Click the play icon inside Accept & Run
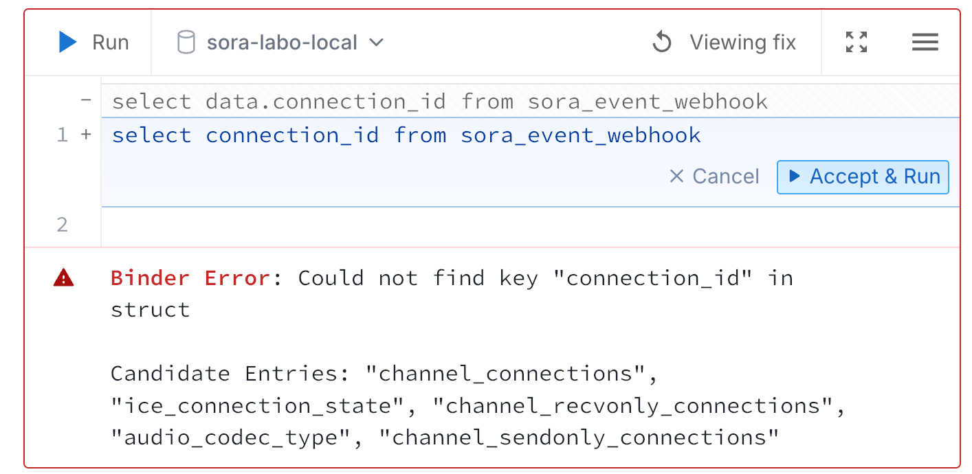The image size is (972, 474). click(795, 177)
